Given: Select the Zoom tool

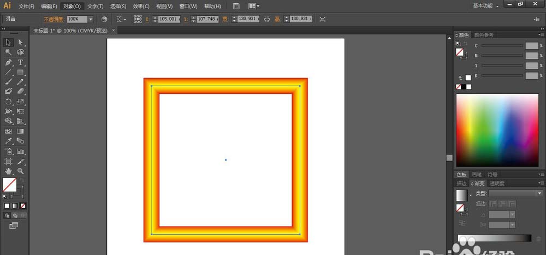Looking at the screenshot, I should click(21, 171).
